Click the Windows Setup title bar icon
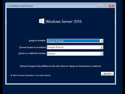125x94 pixels. (x=8, y=6)
